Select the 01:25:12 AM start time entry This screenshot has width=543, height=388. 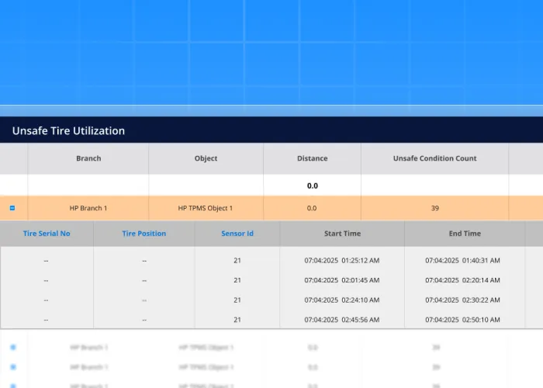pyautogui.click(x=341, y=261)
